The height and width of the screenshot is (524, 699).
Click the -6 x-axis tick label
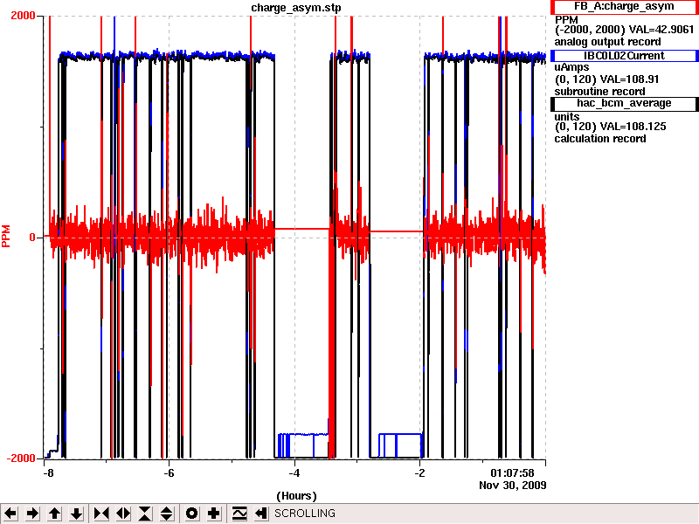coord(169,472)
